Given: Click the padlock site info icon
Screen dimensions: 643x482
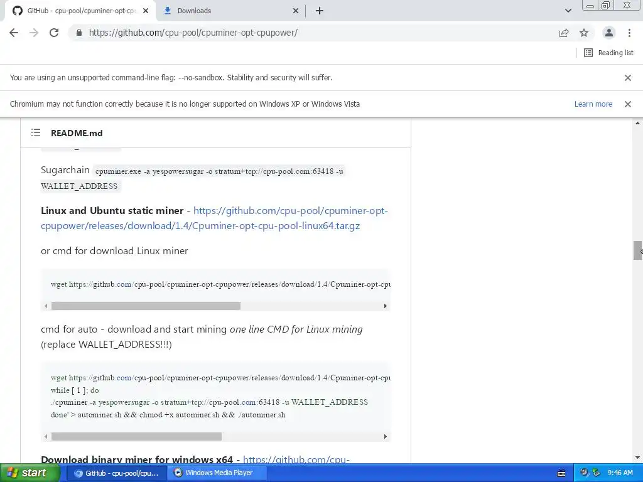Looking at the screenshot, I should click(x=79, y=33).
